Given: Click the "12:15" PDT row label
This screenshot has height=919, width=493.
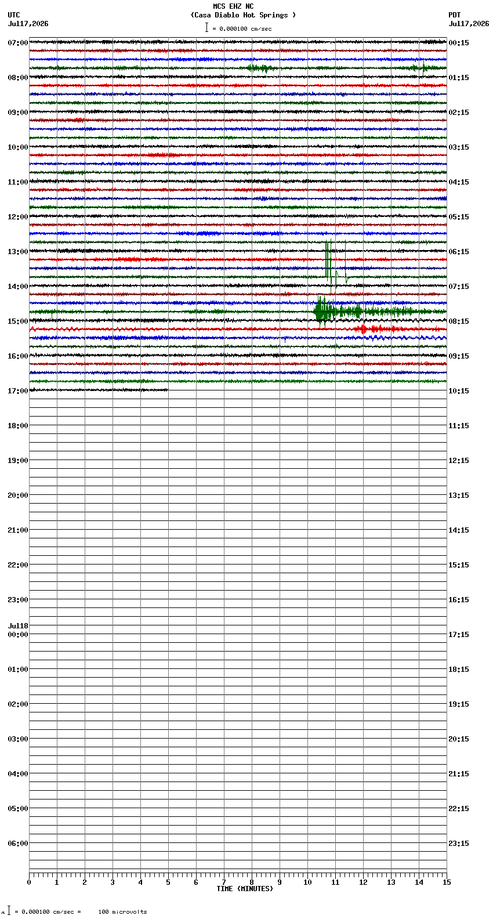Looking at the screenshot, I should point(459,461).
